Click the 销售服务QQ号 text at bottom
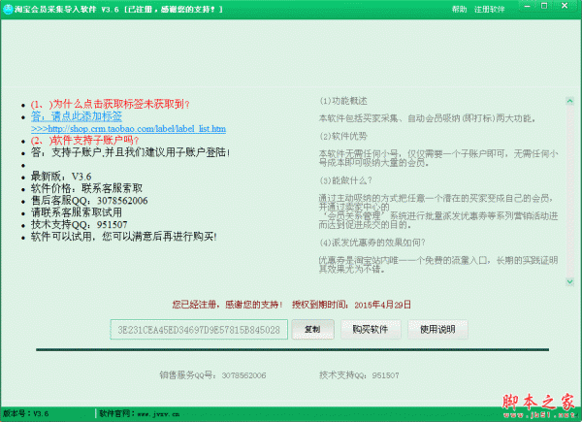This screenshot has width=582, height=422. coord(212,375)
